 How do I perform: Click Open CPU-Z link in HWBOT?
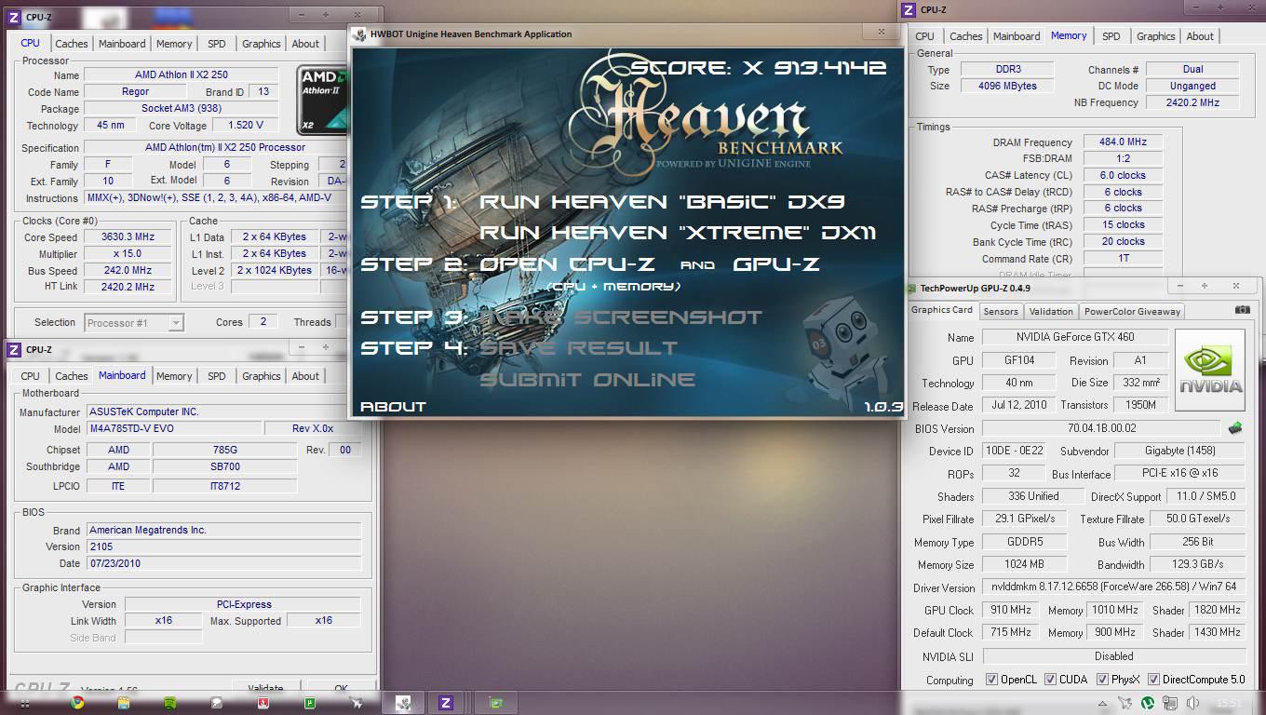click(568, 264)
